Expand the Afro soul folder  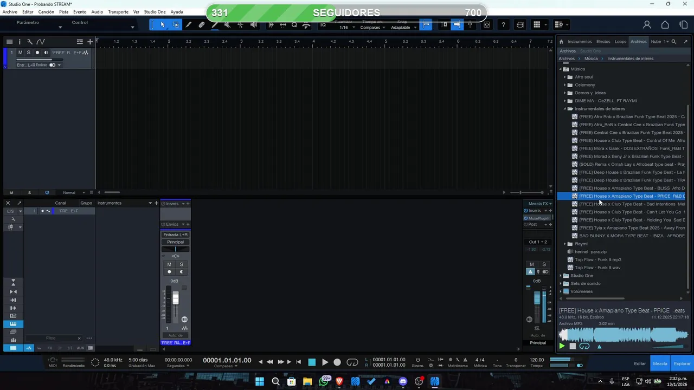click(564, 77)
